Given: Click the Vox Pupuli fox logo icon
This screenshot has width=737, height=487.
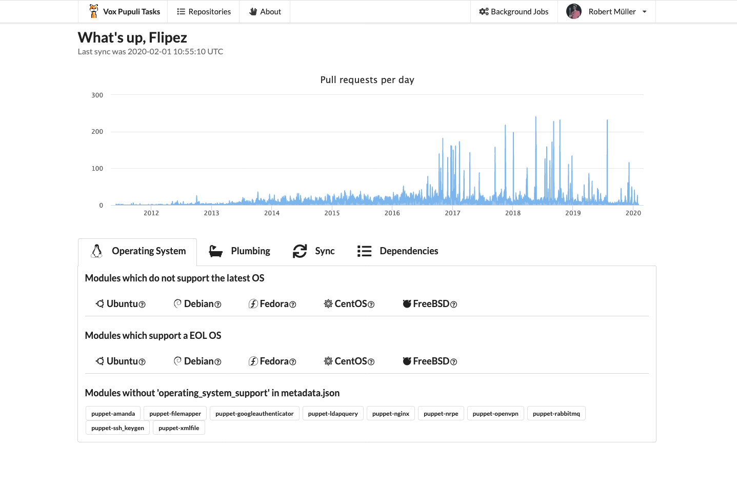Looking at the screenshot, I should click(93, 11).
